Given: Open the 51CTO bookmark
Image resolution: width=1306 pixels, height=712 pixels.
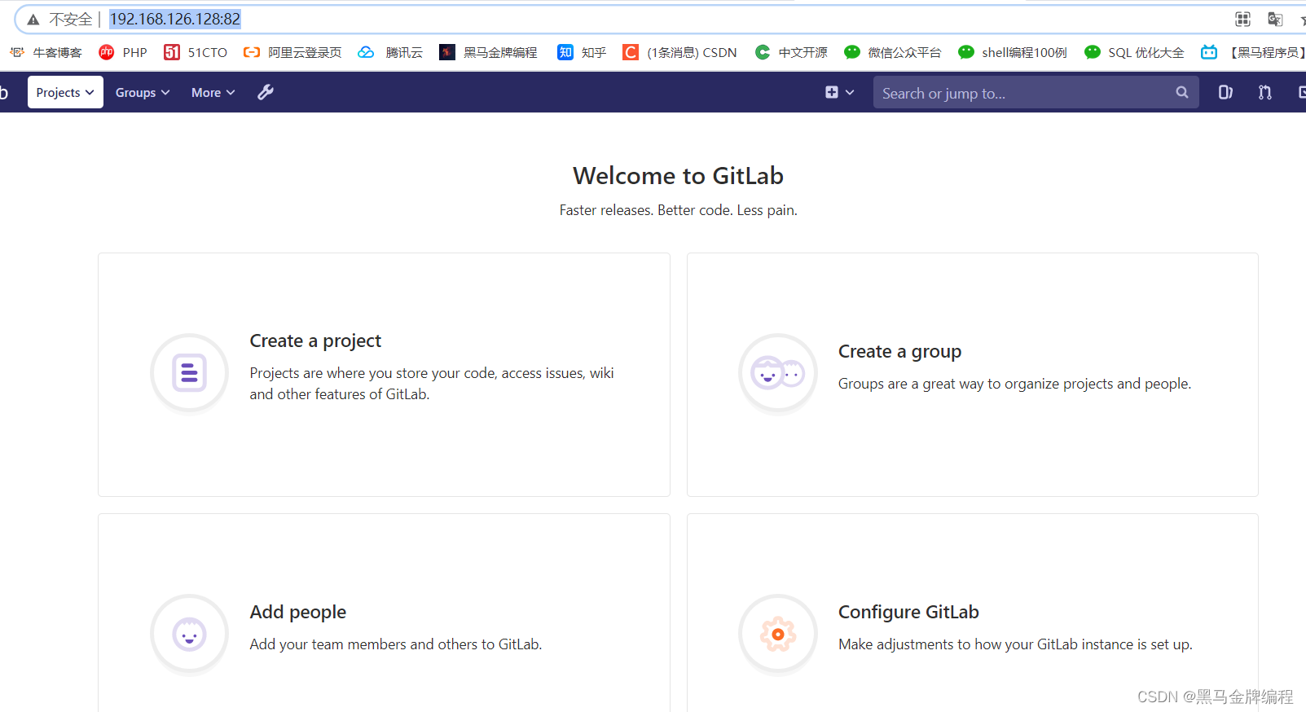Looking at the screenshot, I should tap(196, 52).
